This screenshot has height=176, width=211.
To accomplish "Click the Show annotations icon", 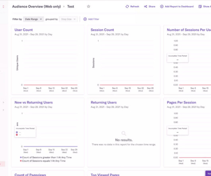I will [200, 6].
